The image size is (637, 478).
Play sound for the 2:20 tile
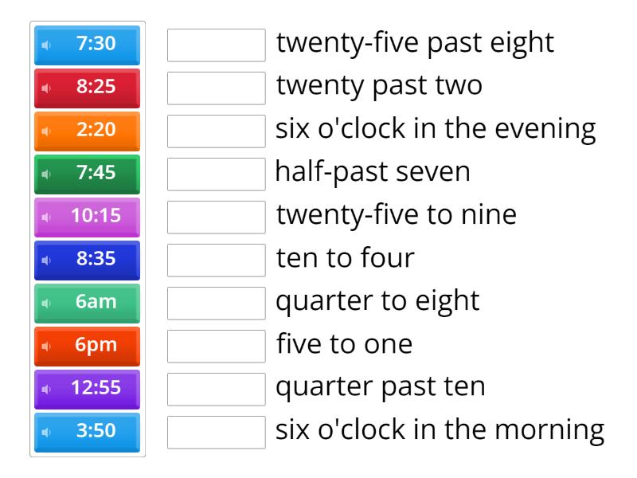tap(46, 131)
